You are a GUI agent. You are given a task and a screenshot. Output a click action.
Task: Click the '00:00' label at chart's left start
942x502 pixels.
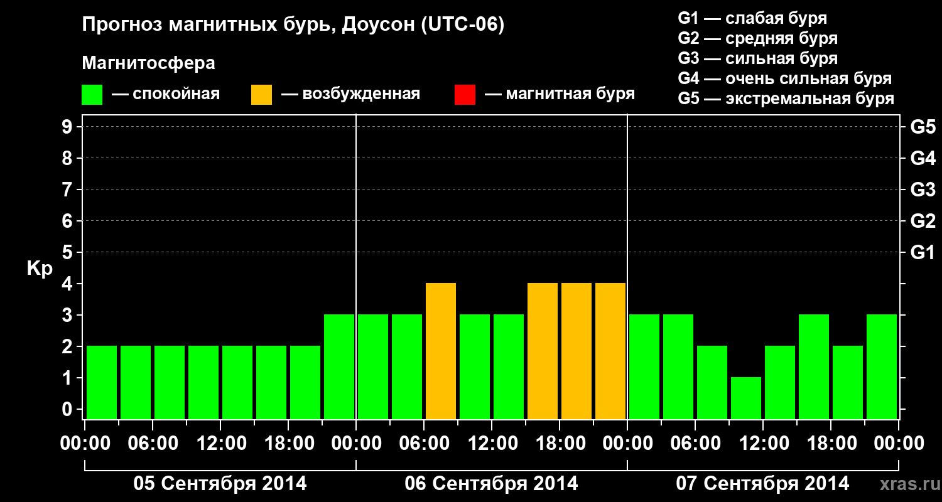pos(85,444)
